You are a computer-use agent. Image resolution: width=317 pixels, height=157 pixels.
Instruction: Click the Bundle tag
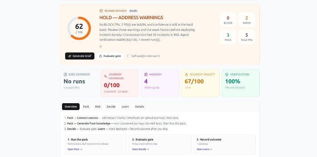click(x=133, y=11)
